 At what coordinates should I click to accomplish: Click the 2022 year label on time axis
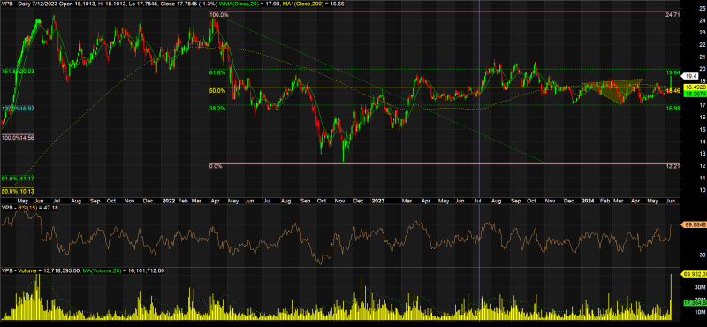click(x=168, y=200)
